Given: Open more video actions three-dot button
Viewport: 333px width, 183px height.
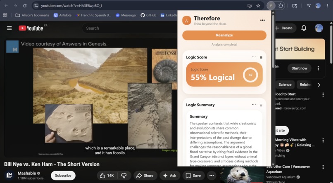Looking at the screenshot, I should click(212, 176).
